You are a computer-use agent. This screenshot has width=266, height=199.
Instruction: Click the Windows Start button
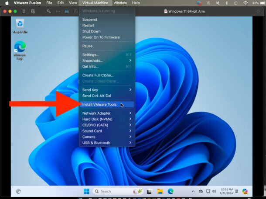click(86, 191)
